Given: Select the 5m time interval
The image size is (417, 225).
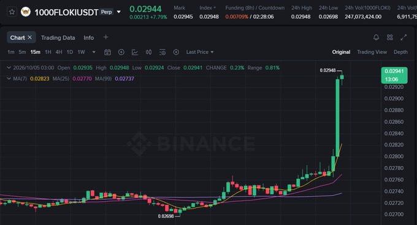Looking at the screenshot, I should pyautogui.click(x=22, y=52).
